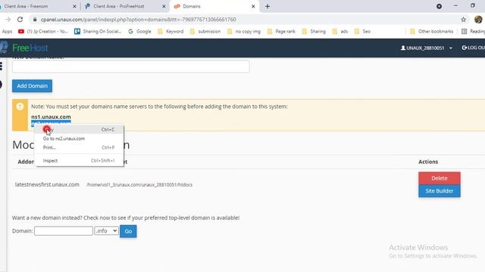
Task: Open the .info domain extension dropdown
Action: 106,230
